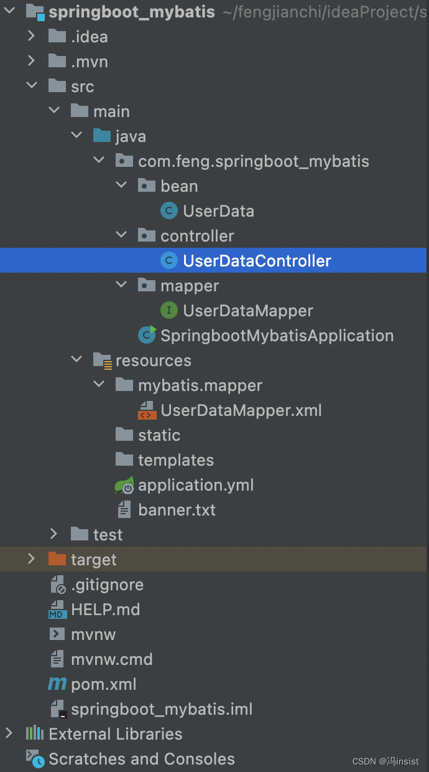Select the .gitignore file

[x=107, y=585]
